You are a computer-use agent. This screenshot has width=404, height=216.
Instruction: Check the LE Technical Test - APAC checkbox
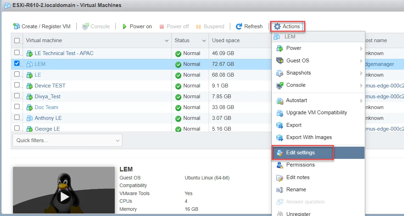(x=17, y=53)
